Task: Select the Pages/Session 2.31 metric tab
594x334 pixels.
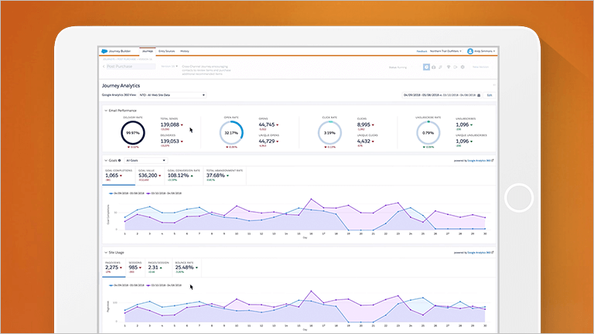Action: click(159, 268)
